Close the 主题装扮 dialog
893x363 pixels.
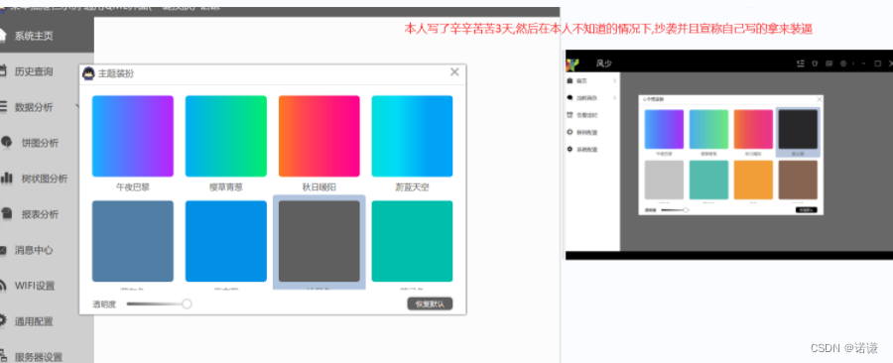453,71
